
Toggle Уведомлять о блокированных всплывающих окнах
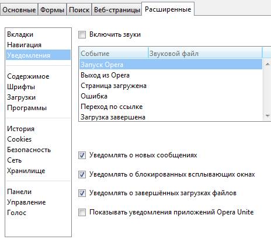coord(82,174)
